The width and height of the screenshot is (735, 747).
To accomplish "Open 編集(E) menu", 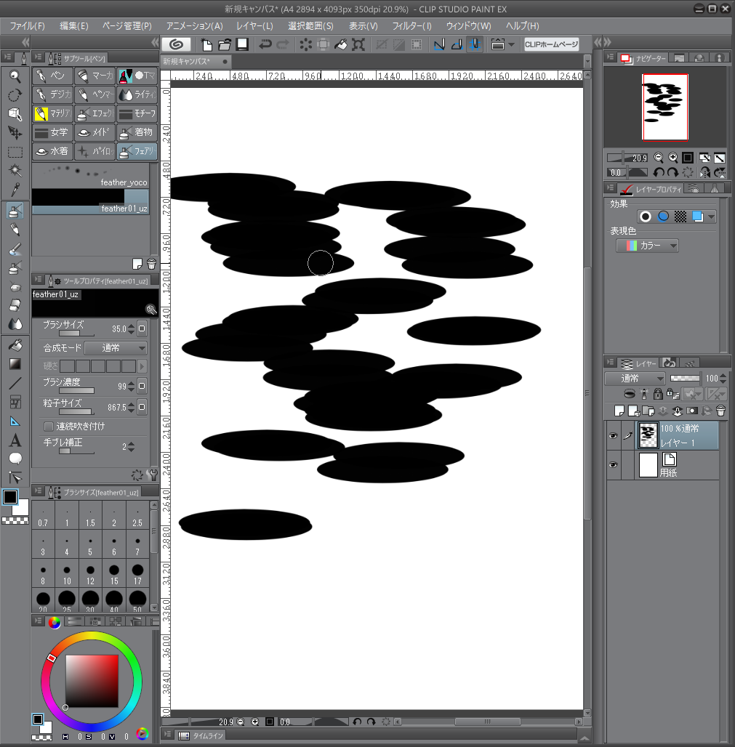I will click(74, 25).
